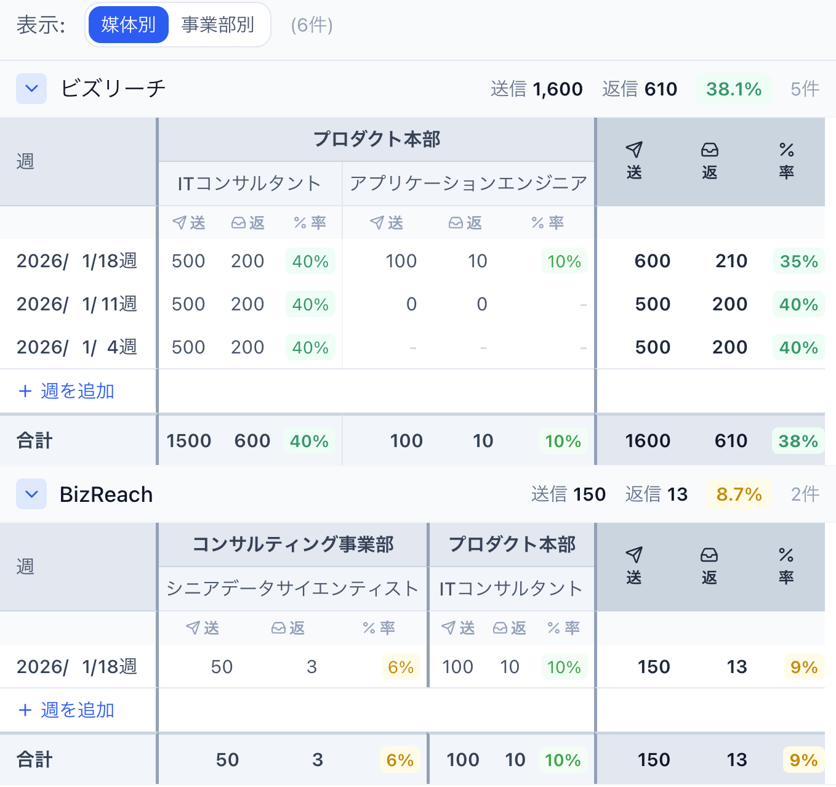Click reply icon under シニアデータサイエンティスト column
Image resolution: width=836 pixels, height=787 pixels.
coord(279,628)
